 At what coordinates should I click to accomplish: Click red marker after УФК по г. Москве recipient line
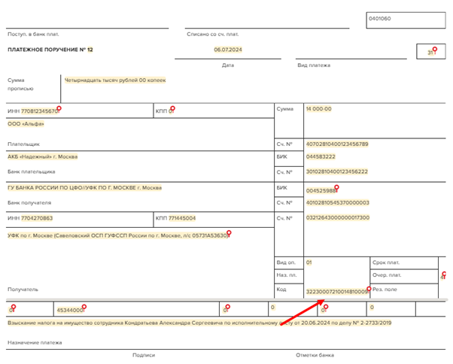click(x=229, y=233)
